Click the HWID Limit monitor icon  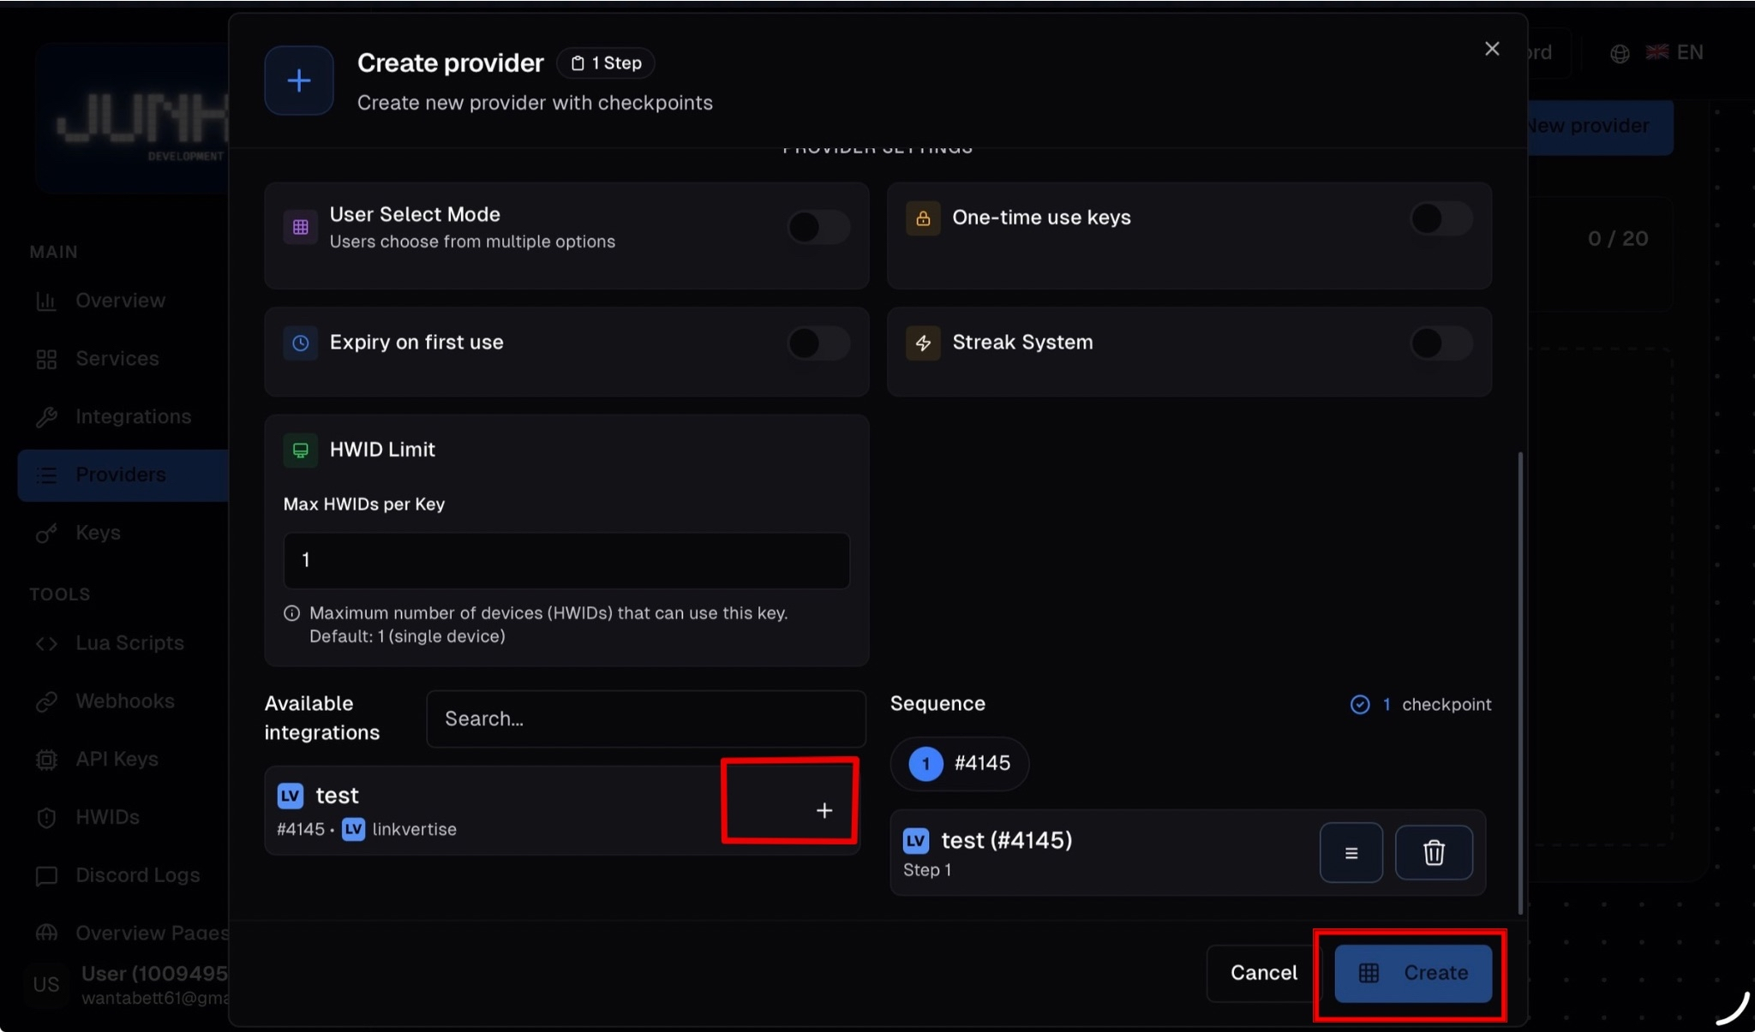tap(300, 450)
